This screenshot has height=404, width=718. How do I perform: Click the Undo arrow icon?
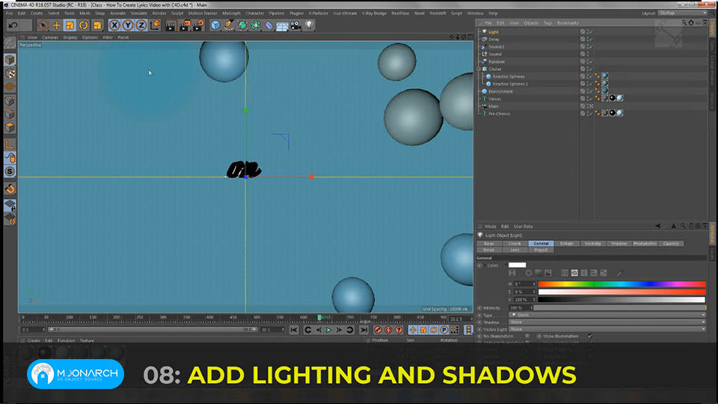pyautogui.click(x=13, y=25)
